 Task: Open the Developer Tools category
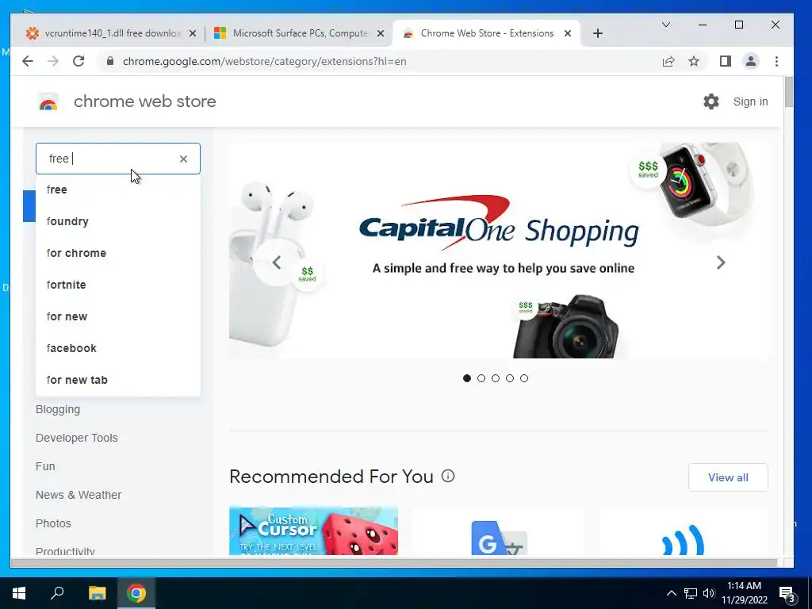[x=77, y=438]
